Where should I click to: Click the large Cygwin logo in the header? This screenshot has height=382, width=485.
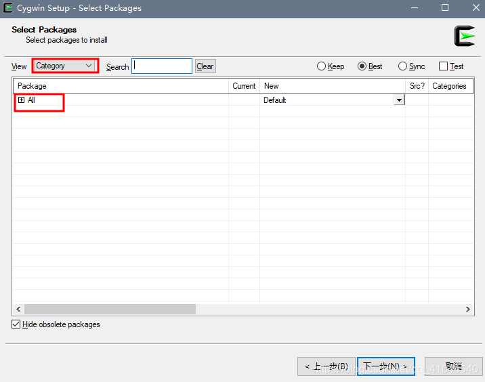[x=464, y=36]
